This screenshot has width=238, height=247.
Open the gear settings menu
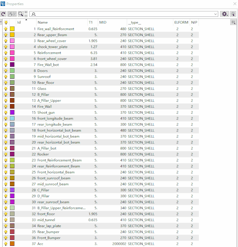tap(224, 14)
